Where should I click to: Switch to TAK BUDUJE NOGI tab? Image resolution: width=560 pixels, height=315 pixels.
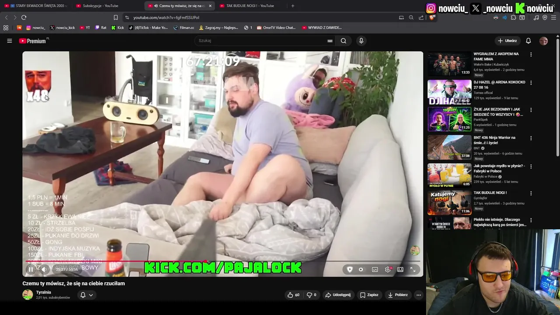point(249,6)
